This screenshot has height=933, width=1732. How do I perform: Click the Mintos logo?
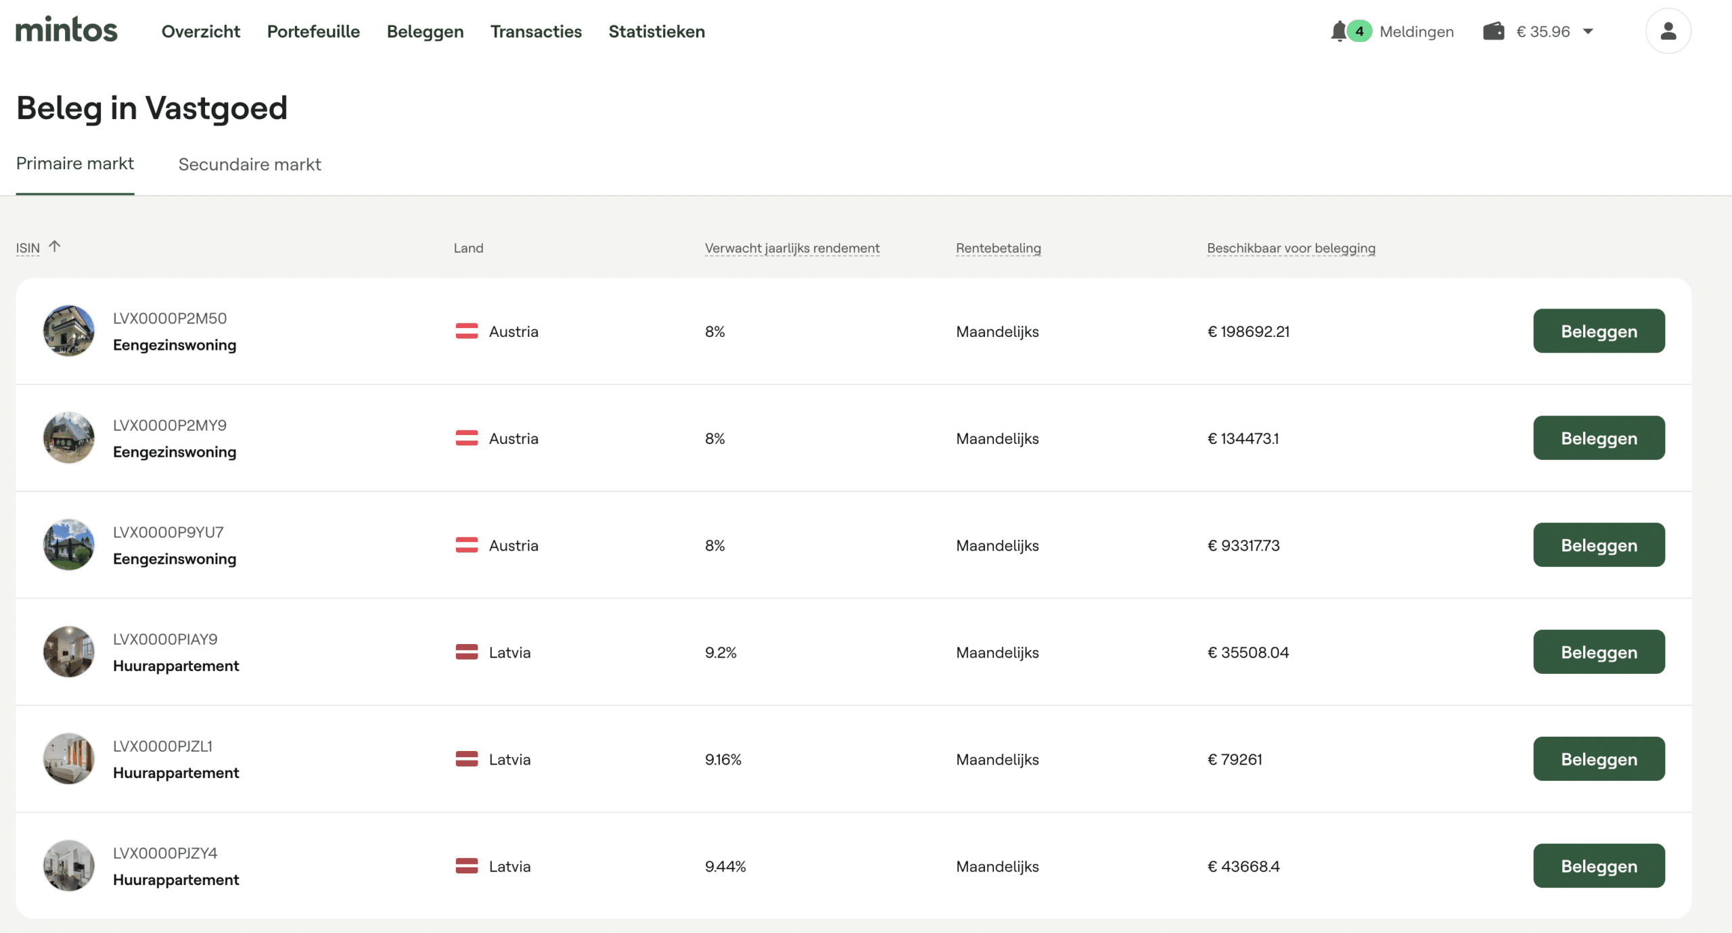(66, 30)
